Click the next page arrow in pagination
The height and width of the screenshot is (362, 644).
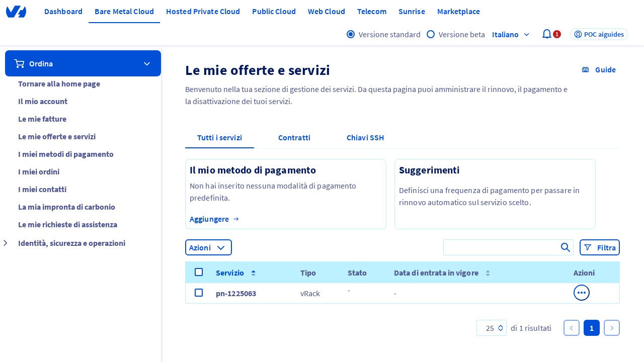click(612, 328)
